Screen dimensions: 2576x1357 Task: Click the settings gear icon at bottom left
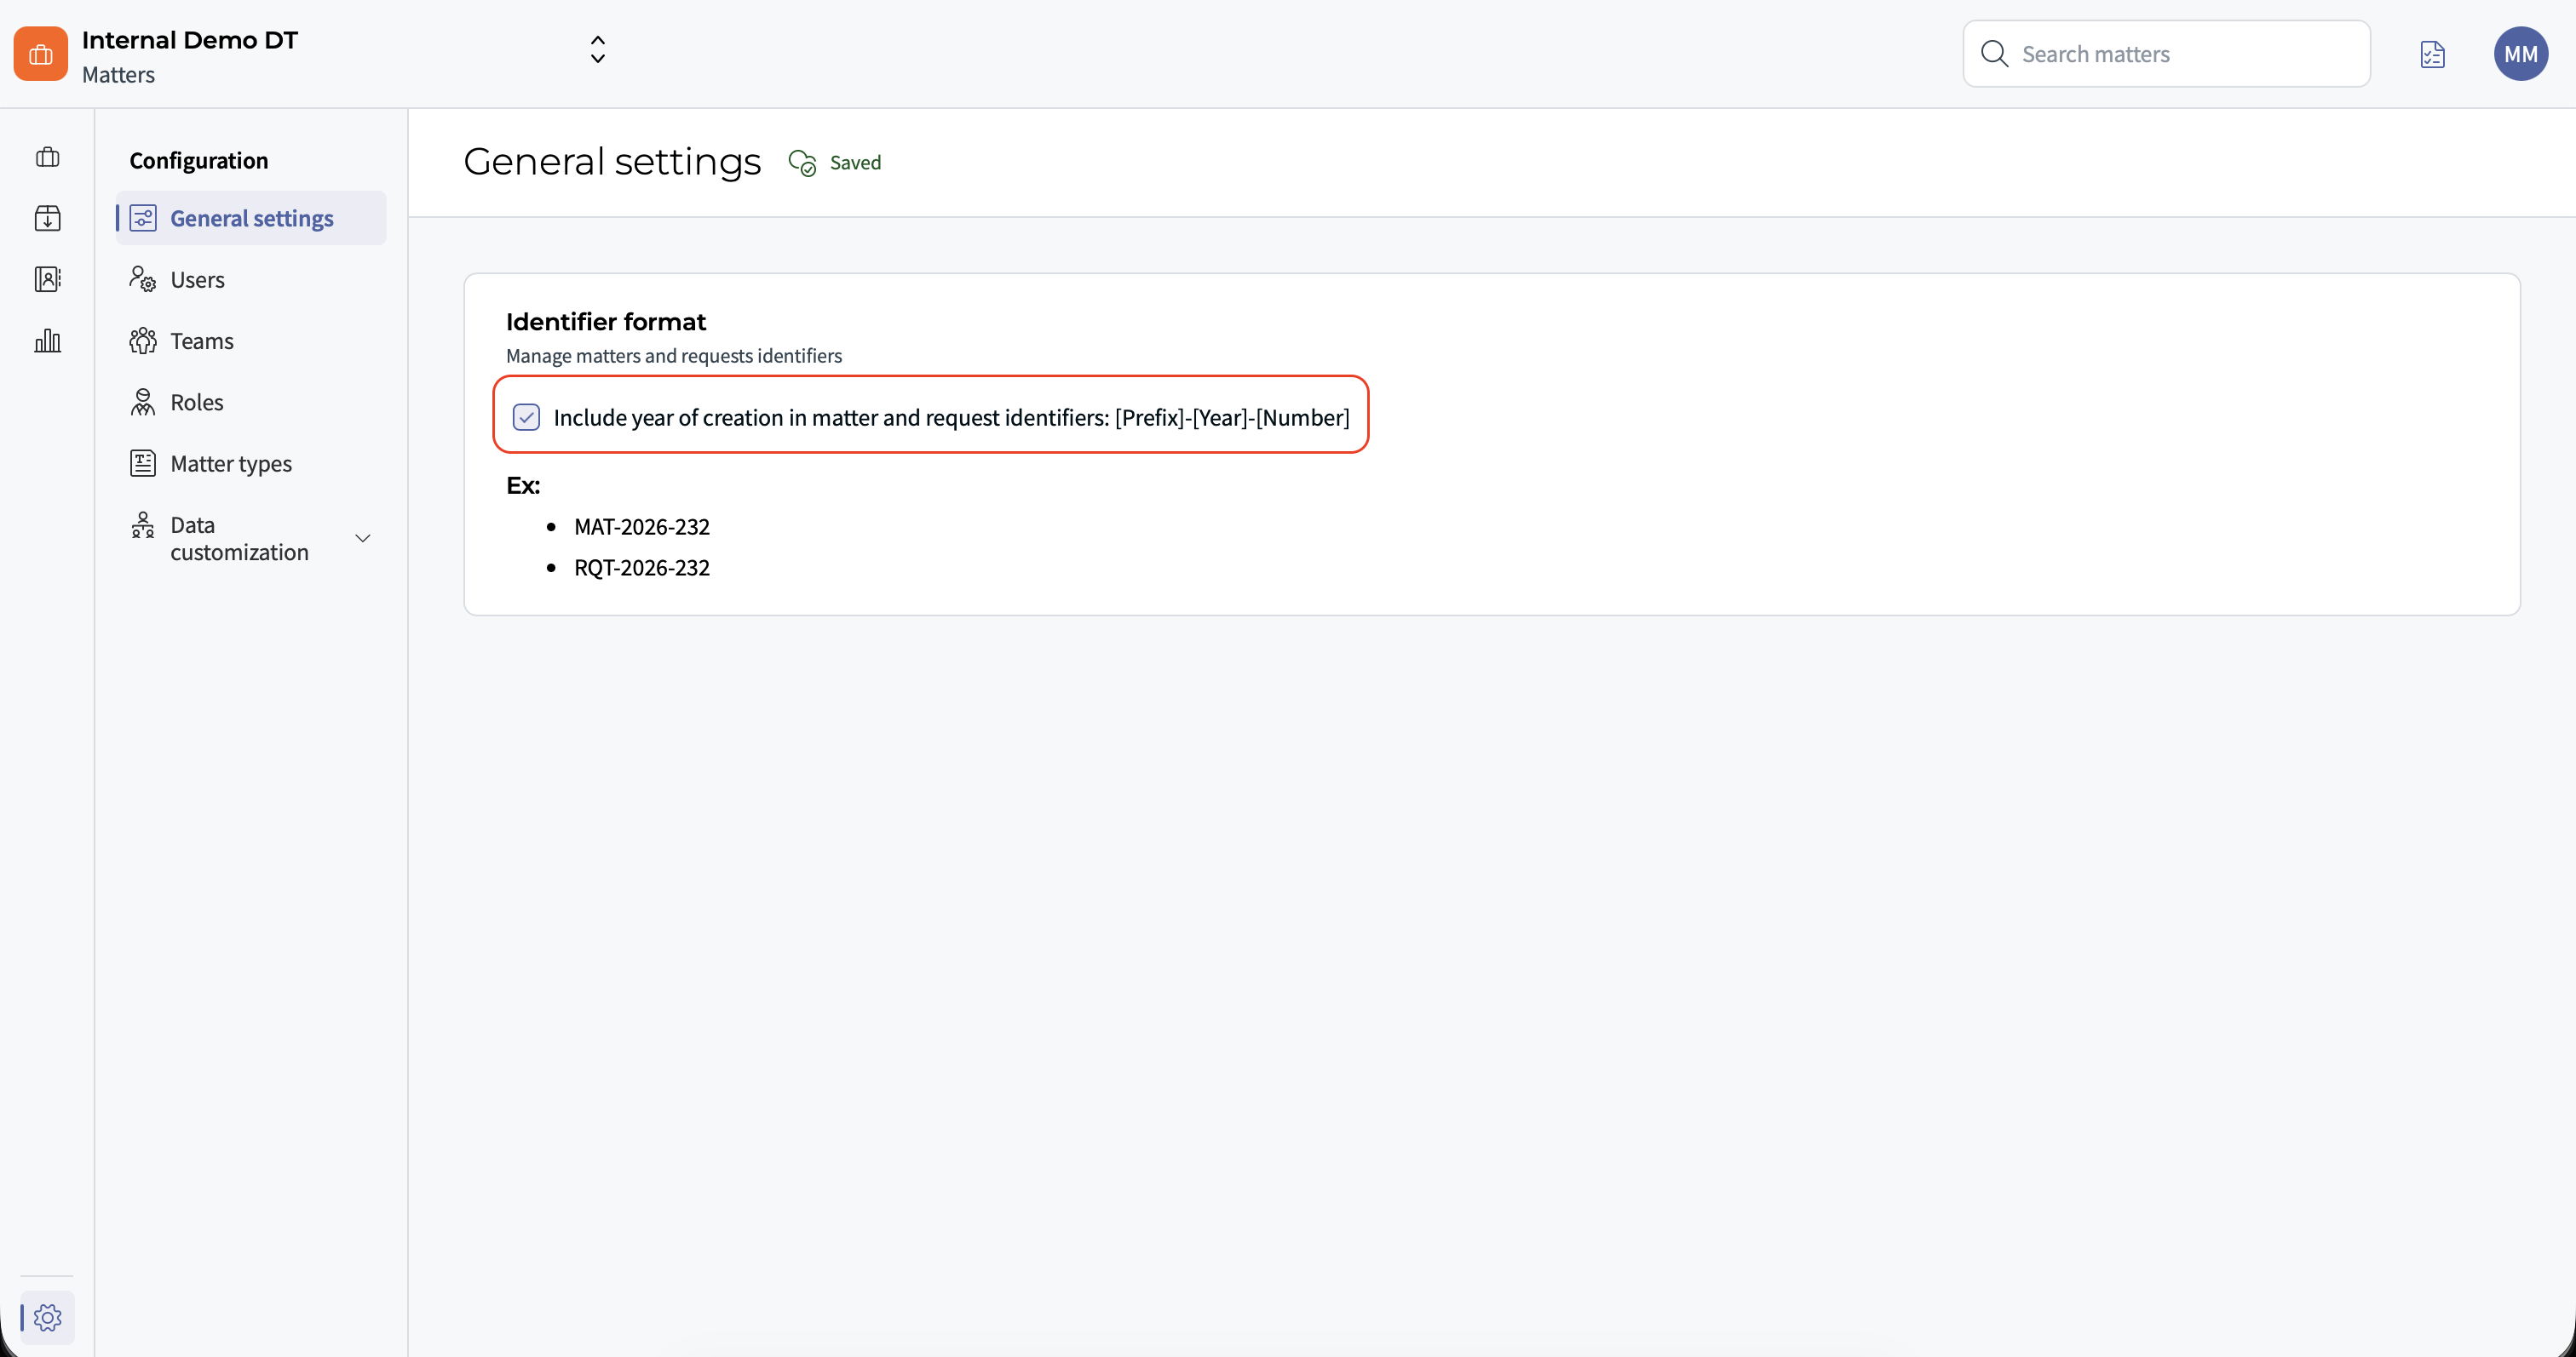click(47, 1317)
